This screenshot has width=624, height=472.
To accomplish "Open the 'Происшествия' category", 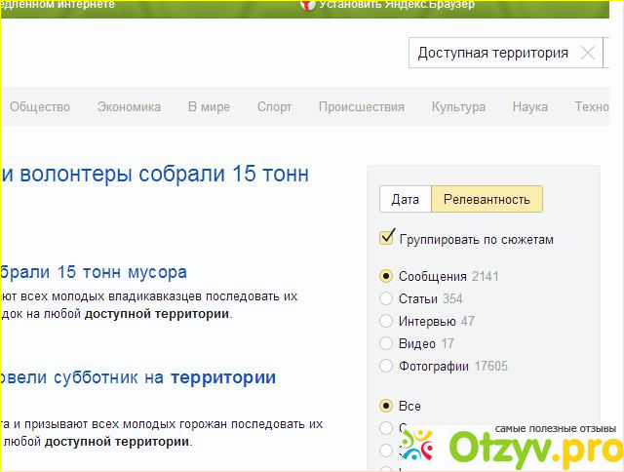I will (361, 107).
